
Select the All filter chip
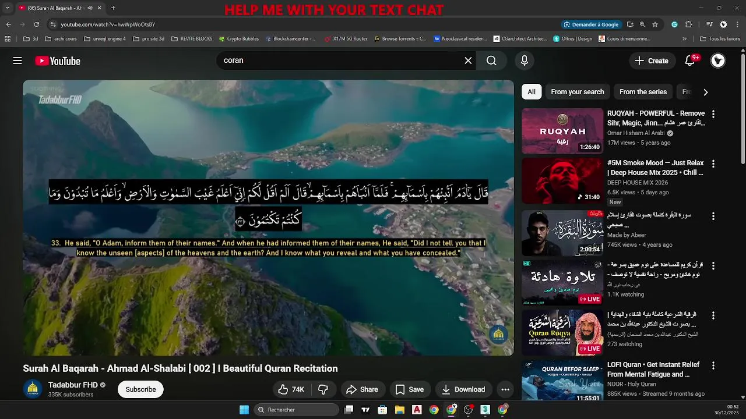532,92
